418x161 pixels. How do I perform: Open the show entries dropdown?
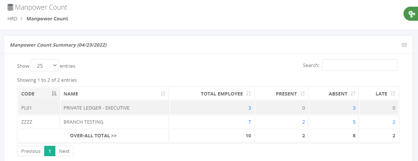pyautogui.click(x=44, y=66)
